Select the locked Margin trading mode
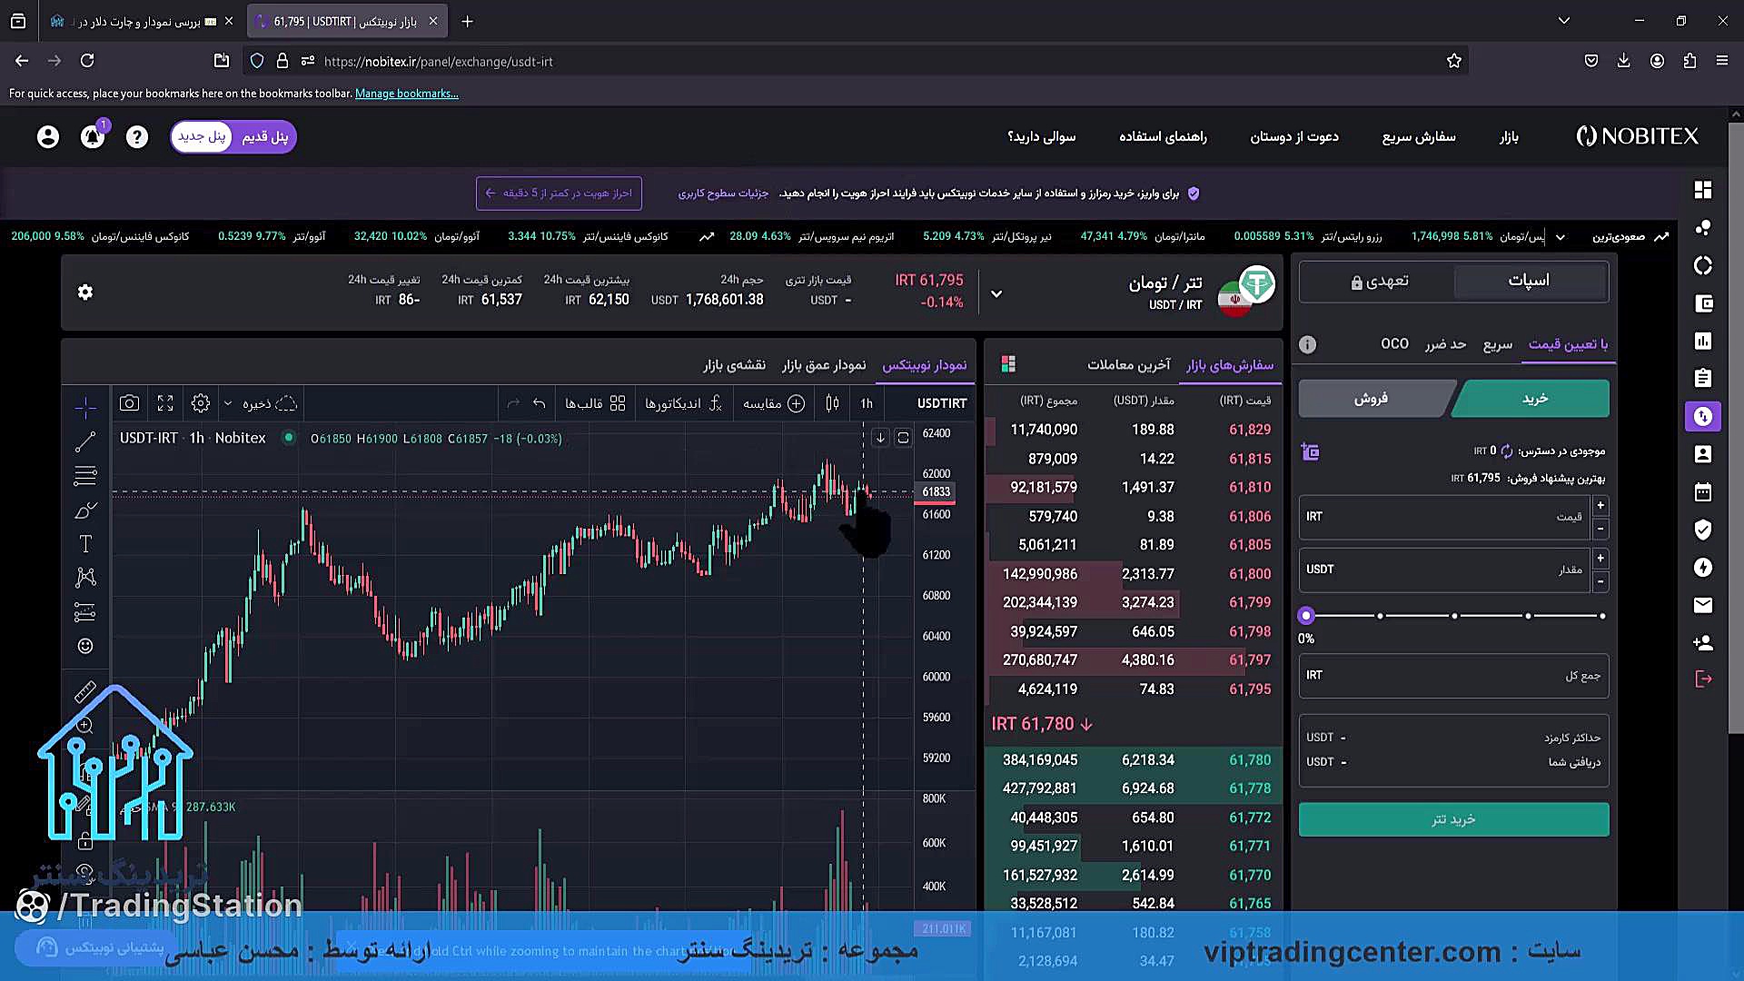This screenshot has width=1744, height=981. coord(1379,281)
